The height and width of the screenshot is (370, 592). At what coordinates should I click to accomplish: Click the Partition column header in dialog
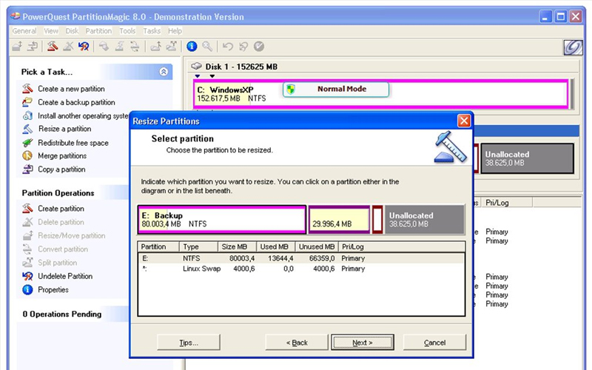pyautogui.click(x=158, y=246)
